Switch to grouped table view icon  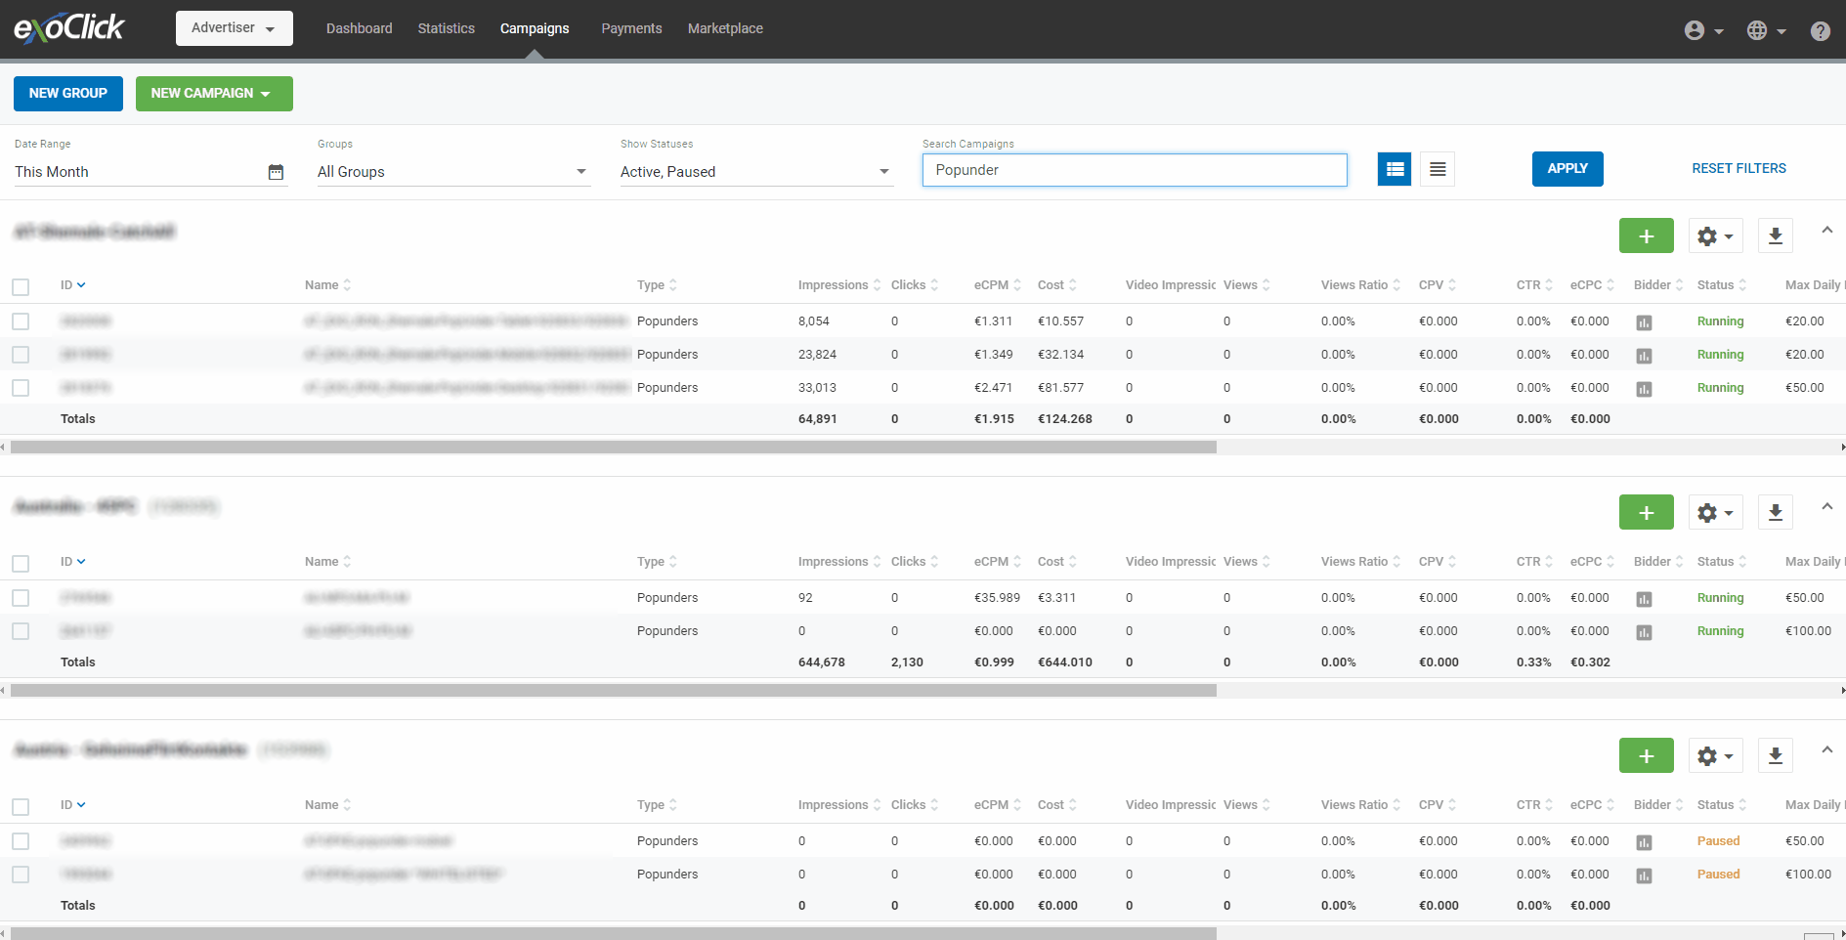click(x=1395, y=169)
